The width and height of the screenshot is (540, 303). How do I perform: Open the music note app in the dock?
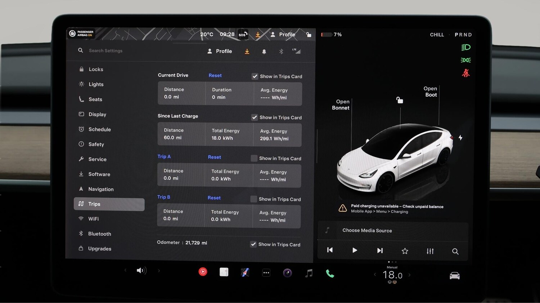tap(309, 273)
